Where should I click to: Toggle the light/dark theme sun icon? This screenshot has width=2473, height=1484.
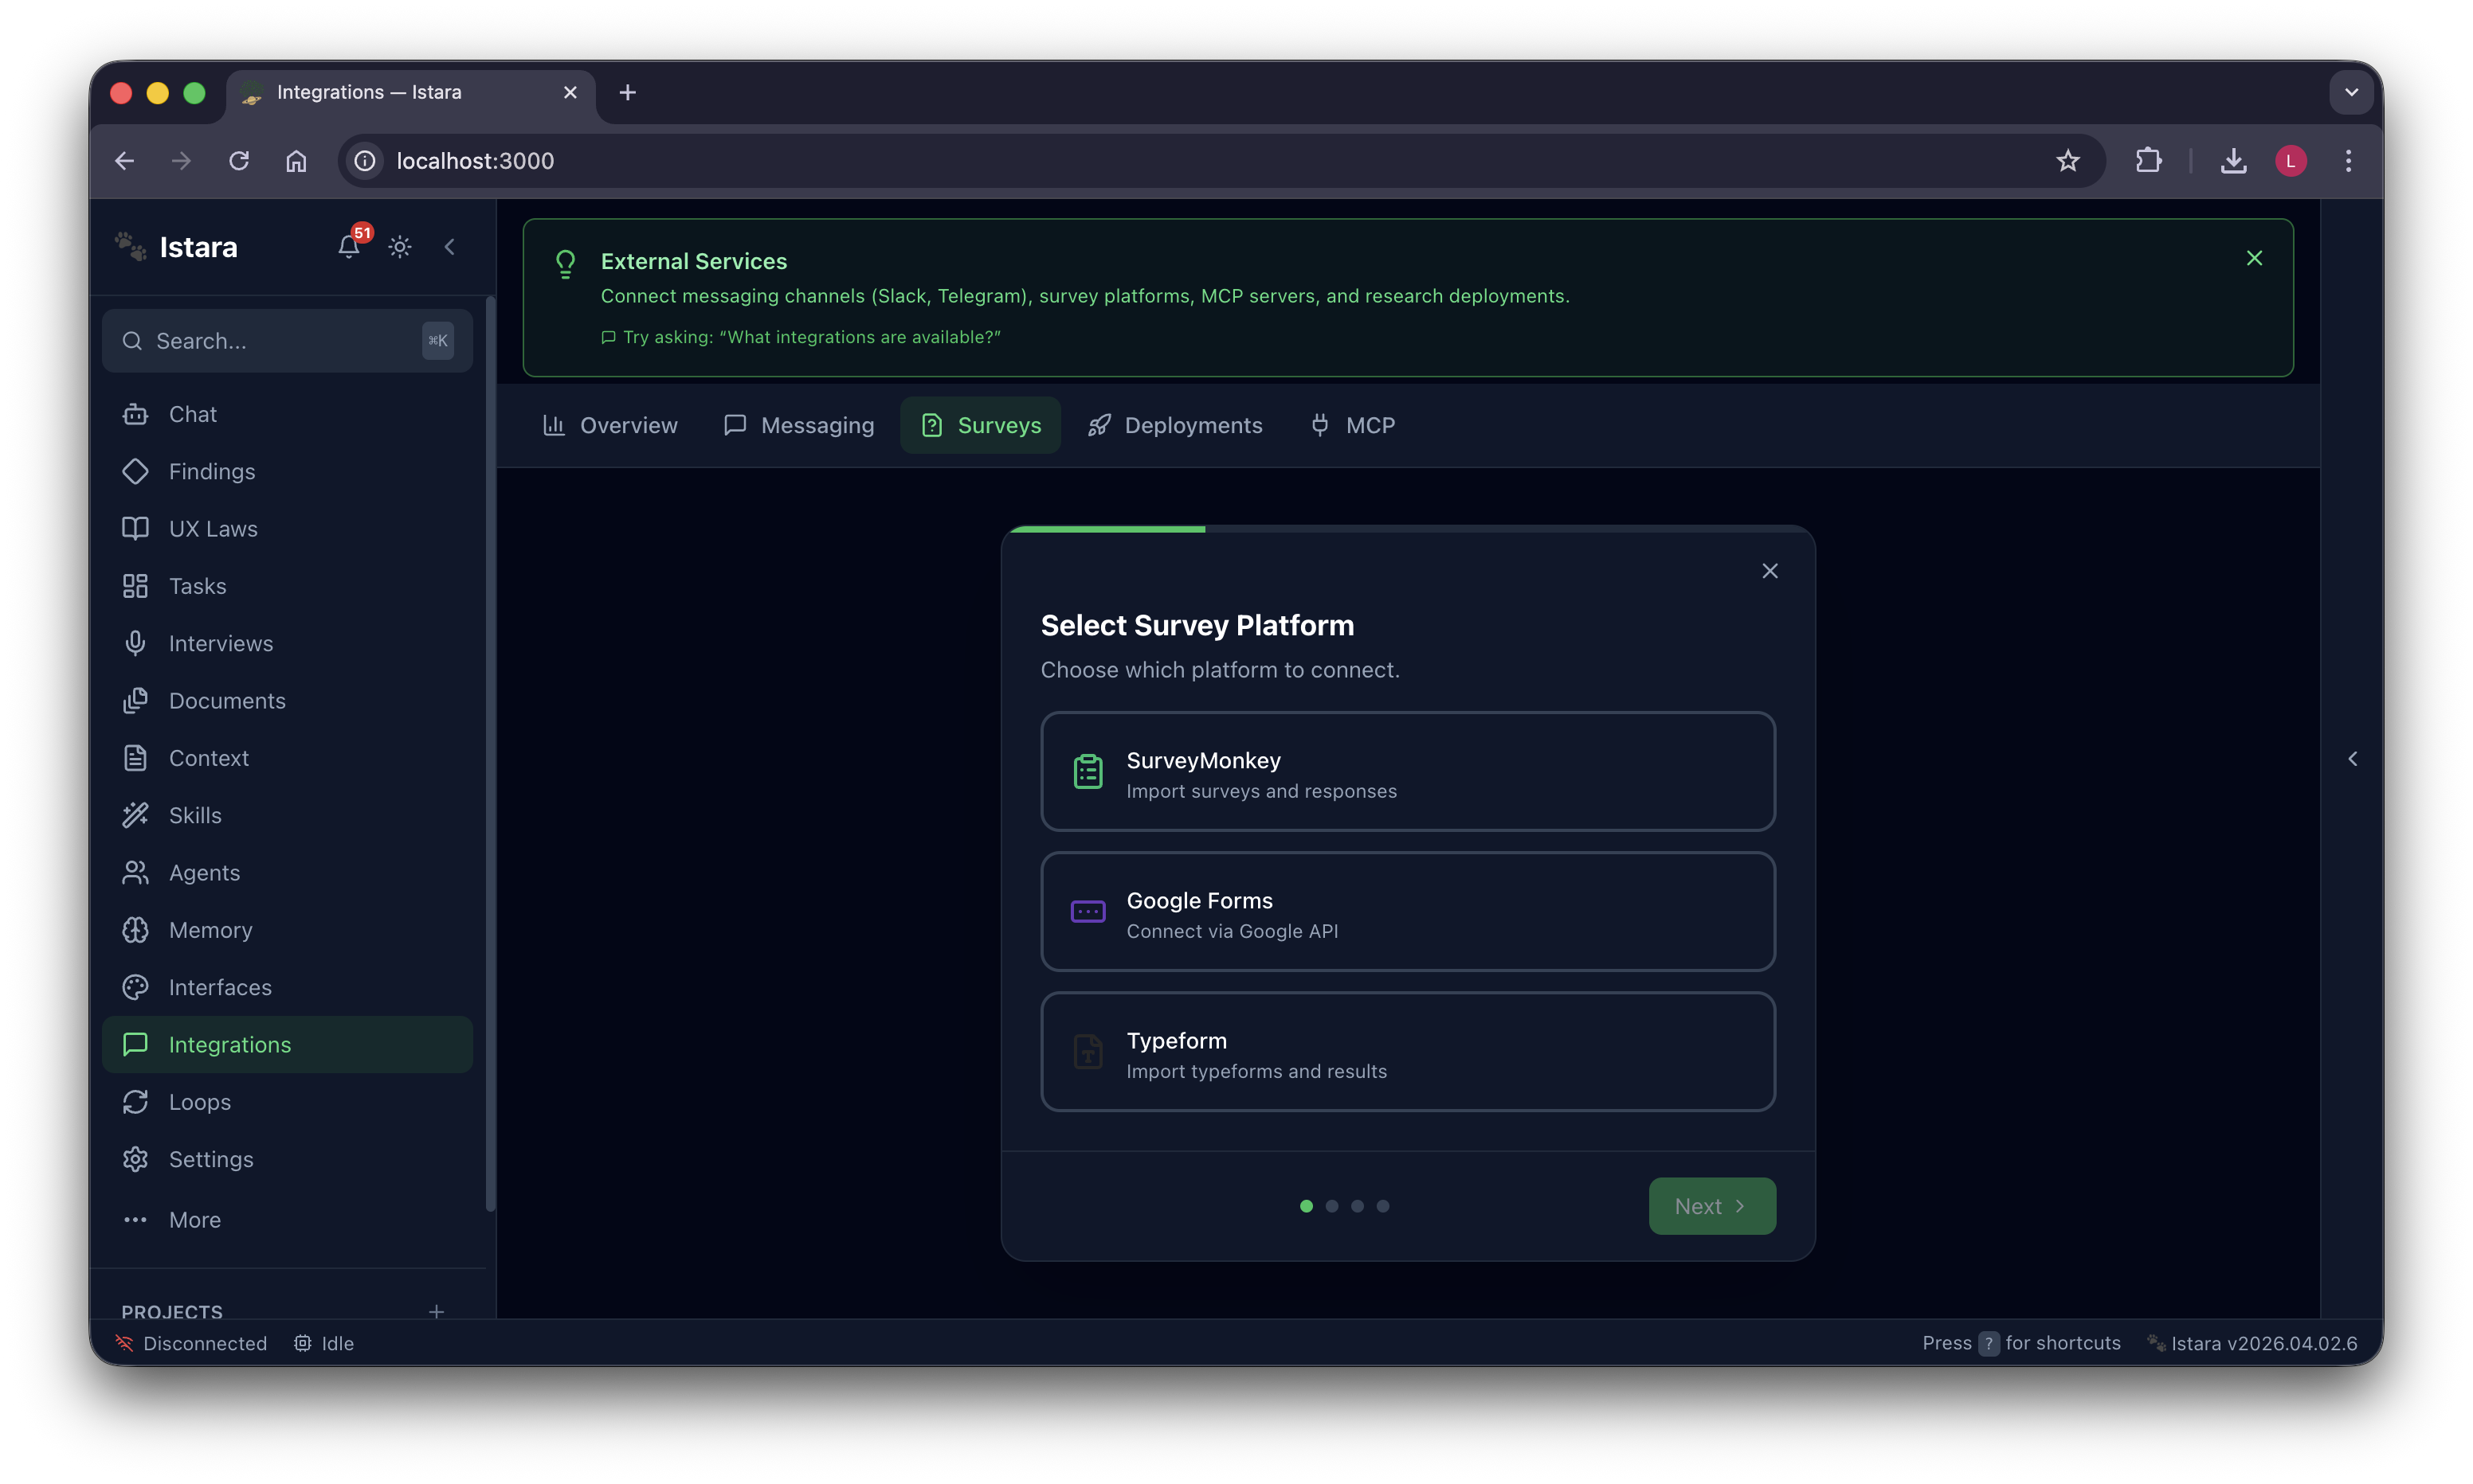(400, 247)
